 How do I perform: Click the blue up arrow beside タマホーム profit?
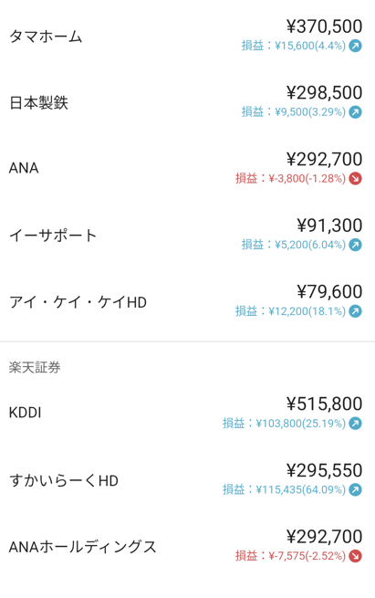(355, 46)
